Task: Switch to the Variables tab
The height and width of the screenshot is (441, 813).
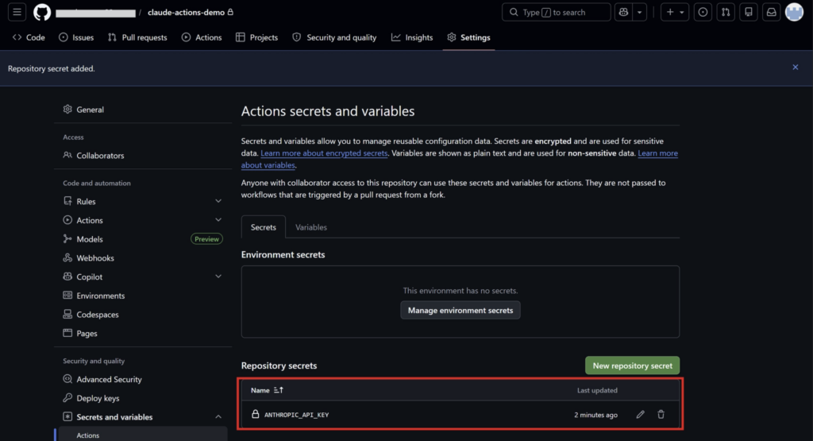Action: (311, 227)
